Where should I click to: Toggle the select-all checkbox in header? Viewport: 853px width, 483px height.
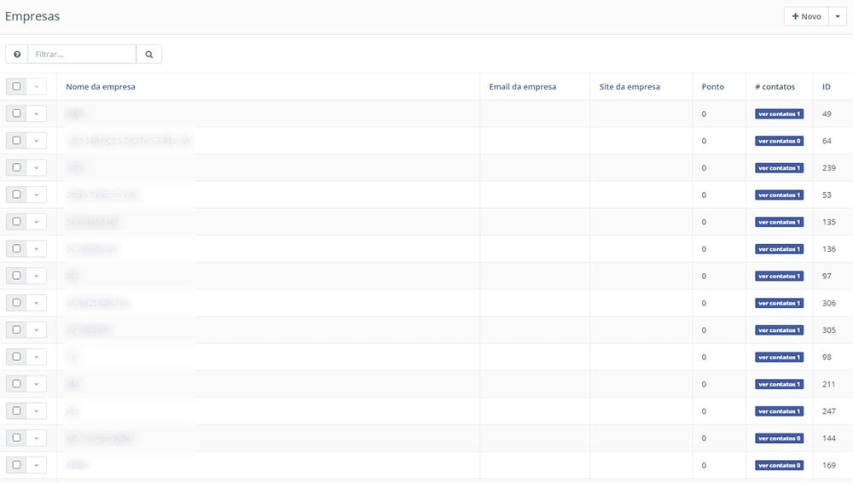click(16, 86)
